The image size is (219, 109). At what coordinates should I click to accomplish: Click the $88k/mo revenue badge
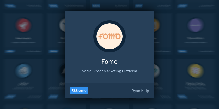pos(79,91)
